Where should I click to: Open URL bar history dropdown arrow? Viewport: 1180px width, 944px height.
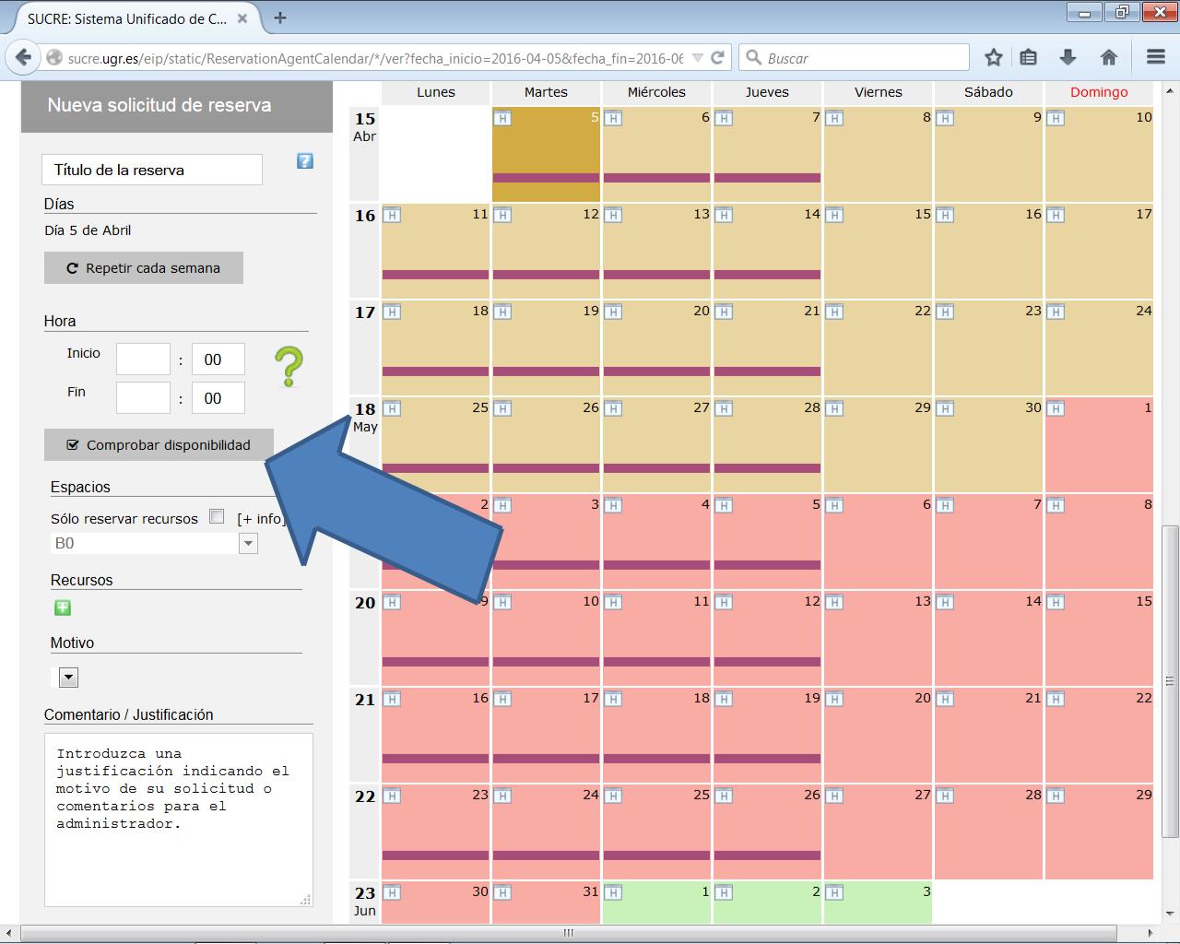click(x=698, y=57)
